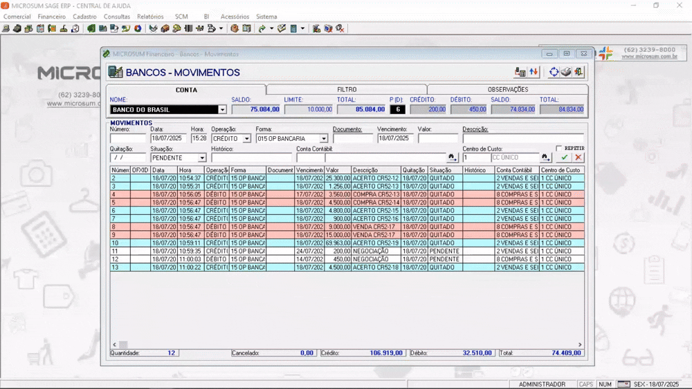
Task: Click the Valor input field
Action: click(438, 138)
